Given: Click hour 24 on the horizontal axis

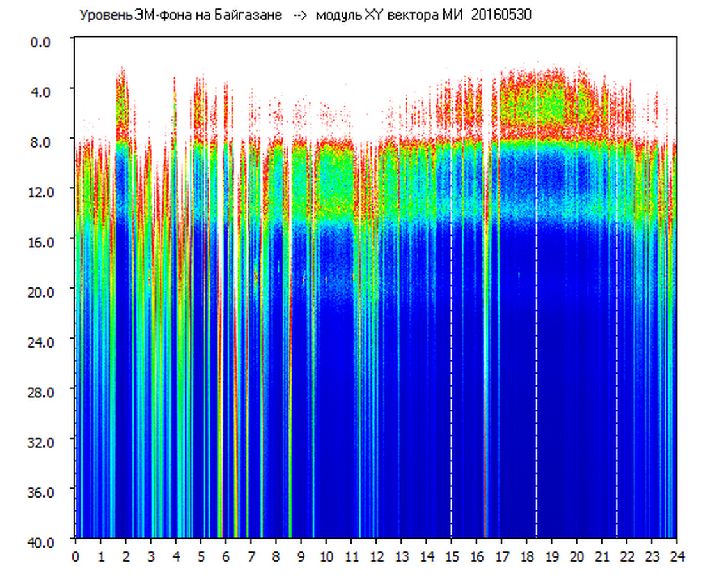Looking at the screenshot, I should click(x=677, y=556).
